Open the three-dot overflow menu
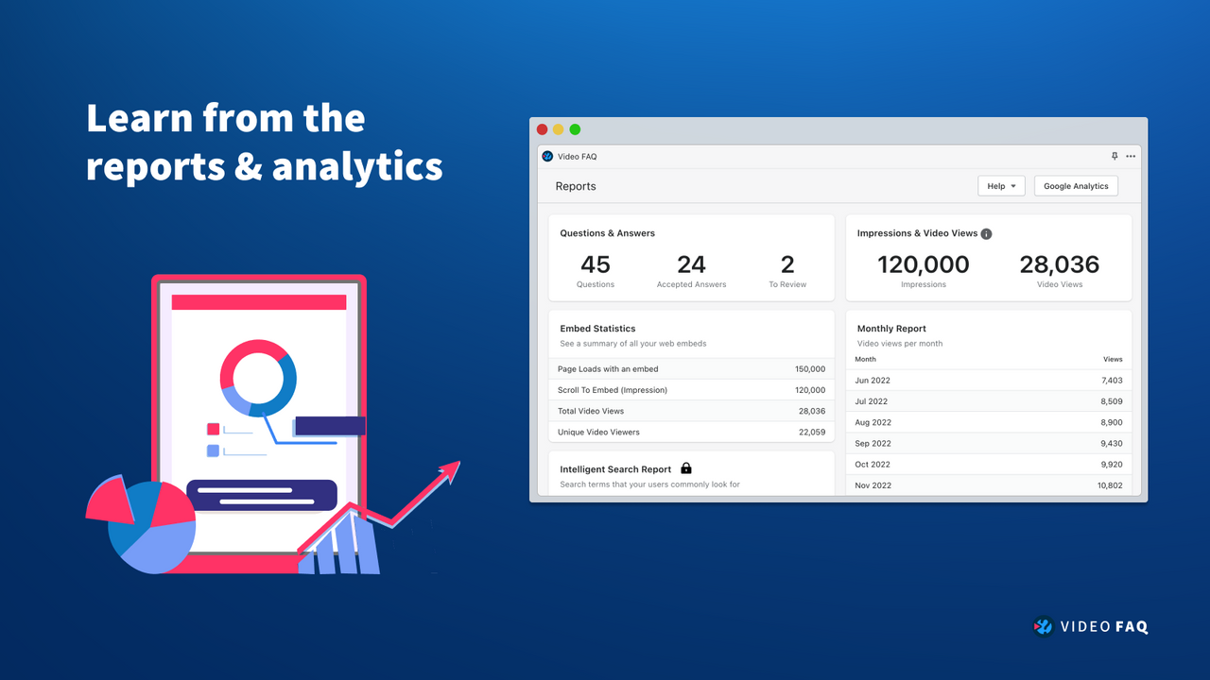This screenshot has height=680, width=1210. tap(1131, 156)
